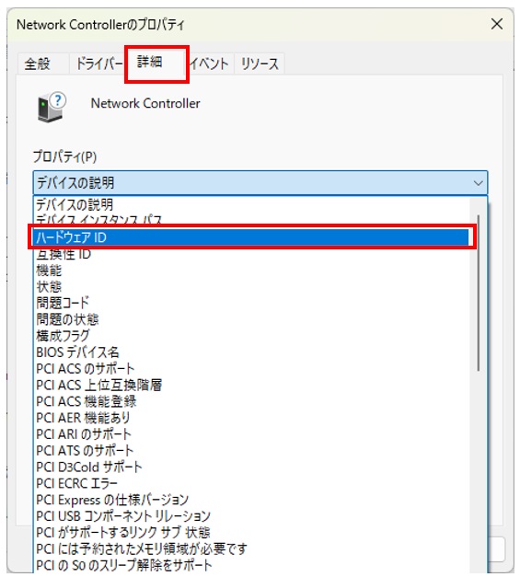Select PCI ACS 上位互換階層
The width and height of the screenshot is (520, 577).
tap(251, 385)
